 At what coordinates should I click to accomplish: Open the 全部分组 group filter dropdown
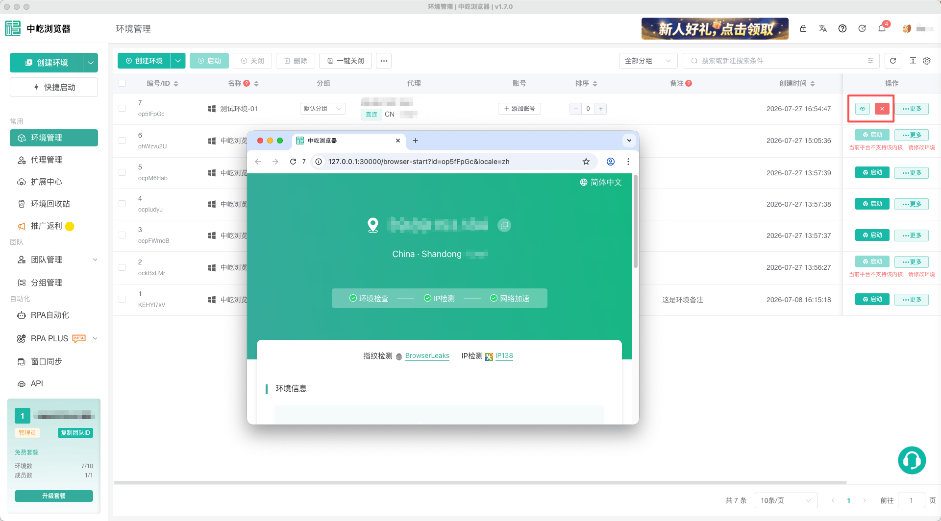click(648, 61)
